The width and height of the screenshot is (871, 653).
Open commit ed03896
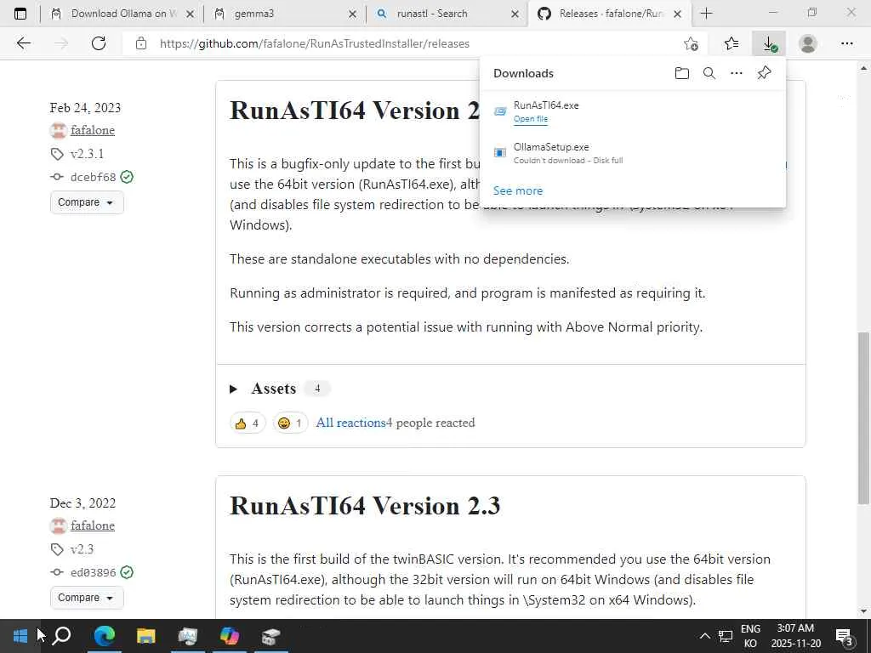point(93,572)
